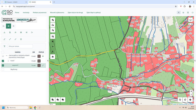Viewport: 196px width, 110px height.
Task: Uncheck the segment1 checkbox
Action: click(x=3, y=65)
